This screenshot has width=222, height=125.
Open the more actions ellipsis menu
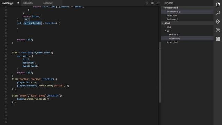(x=158, y=3)
